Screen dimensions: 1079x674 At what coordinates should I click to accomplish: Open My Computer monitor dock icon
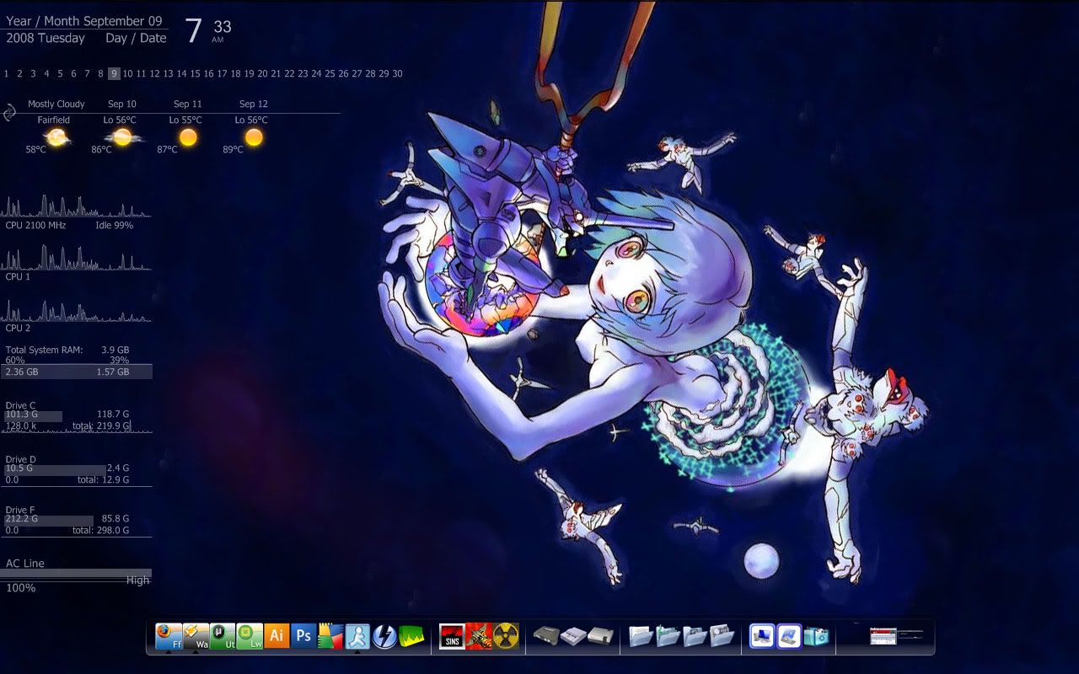762,635
